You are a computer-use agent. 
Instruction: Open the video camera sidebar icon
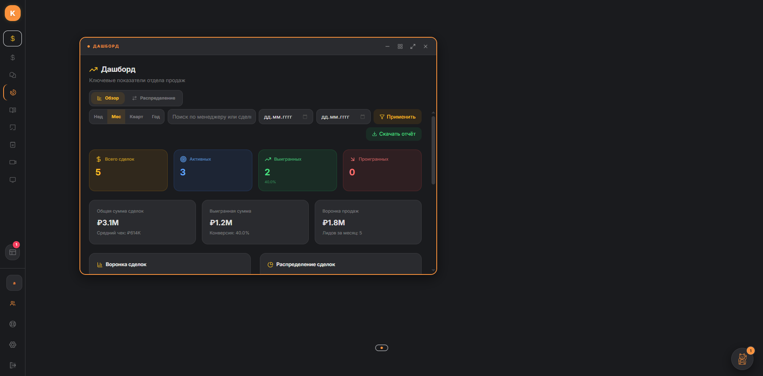coord(12,162)
